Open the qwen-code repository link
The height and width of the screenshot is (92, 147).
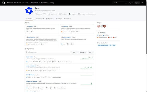[30, 57]
